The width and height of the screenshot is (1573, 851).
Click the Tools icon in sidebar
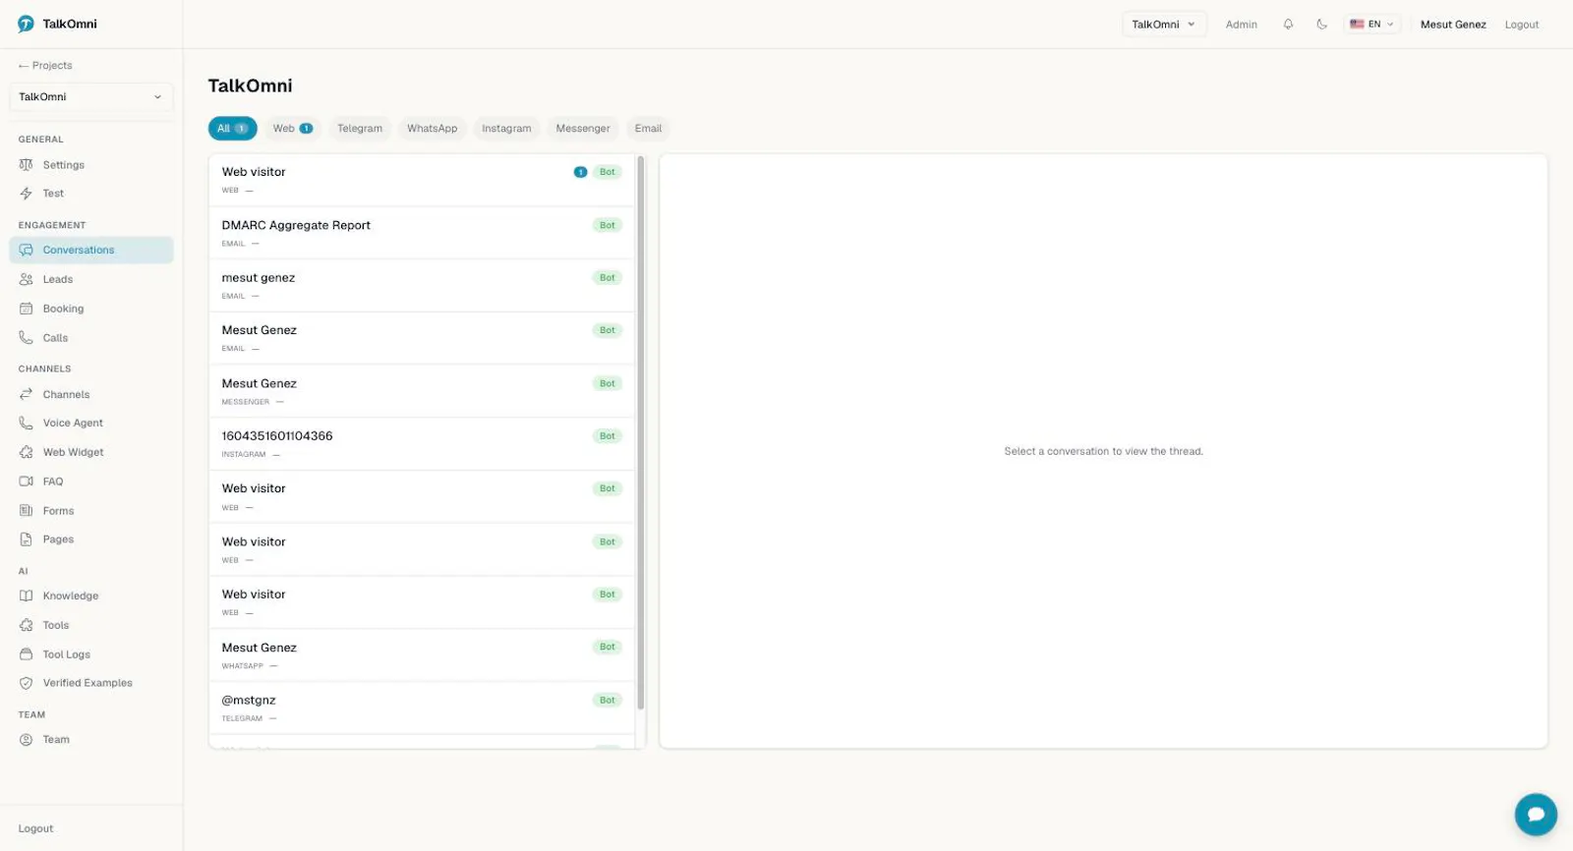[27, 625]
